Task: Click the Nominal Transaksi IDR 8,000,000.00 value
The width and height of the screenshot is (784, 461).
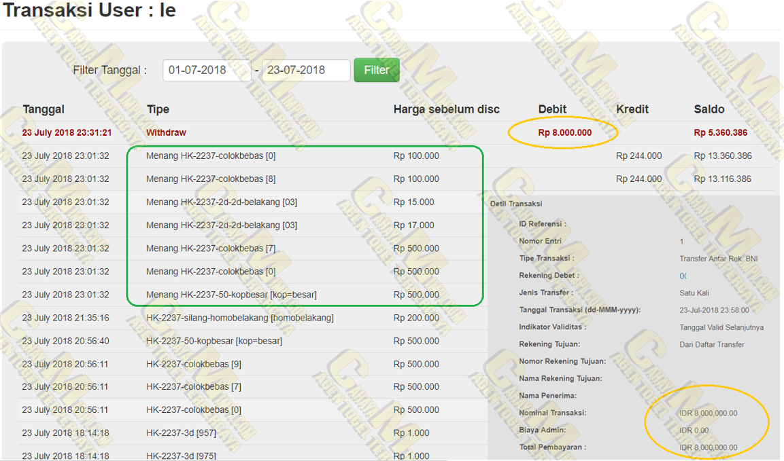Action: pos(708,413)
